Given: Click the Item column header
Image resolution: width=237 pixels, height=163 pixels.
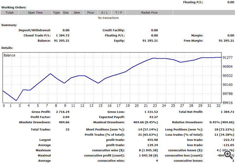Looking at the screenshot, I should coord(77,13).
